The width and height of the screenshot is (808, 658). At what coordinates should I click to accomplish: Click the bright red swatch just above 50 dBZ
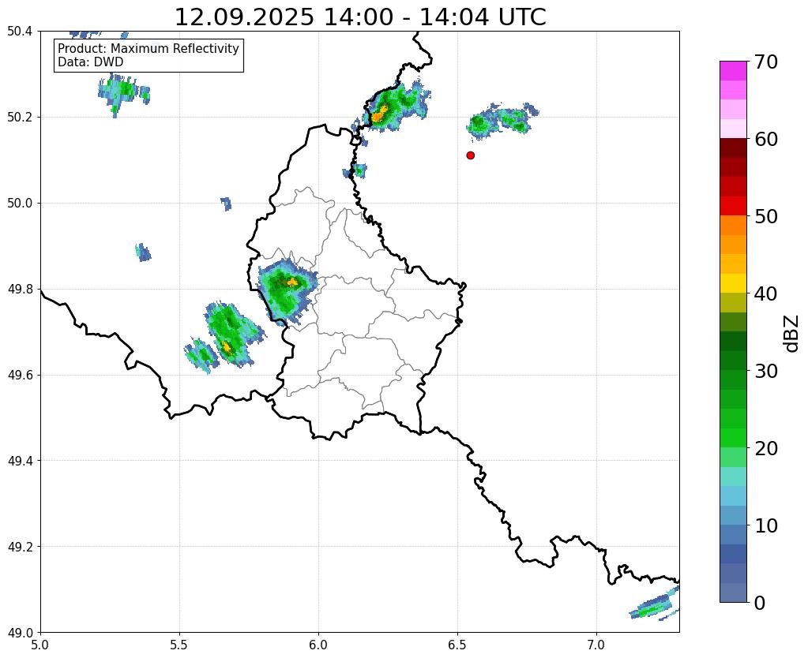pyautogui.click(x=733, y=206)
